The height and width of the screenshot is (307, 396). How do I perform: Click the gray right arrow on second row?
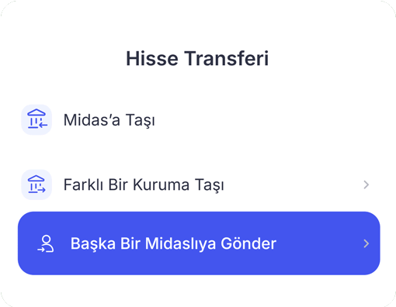366,185
